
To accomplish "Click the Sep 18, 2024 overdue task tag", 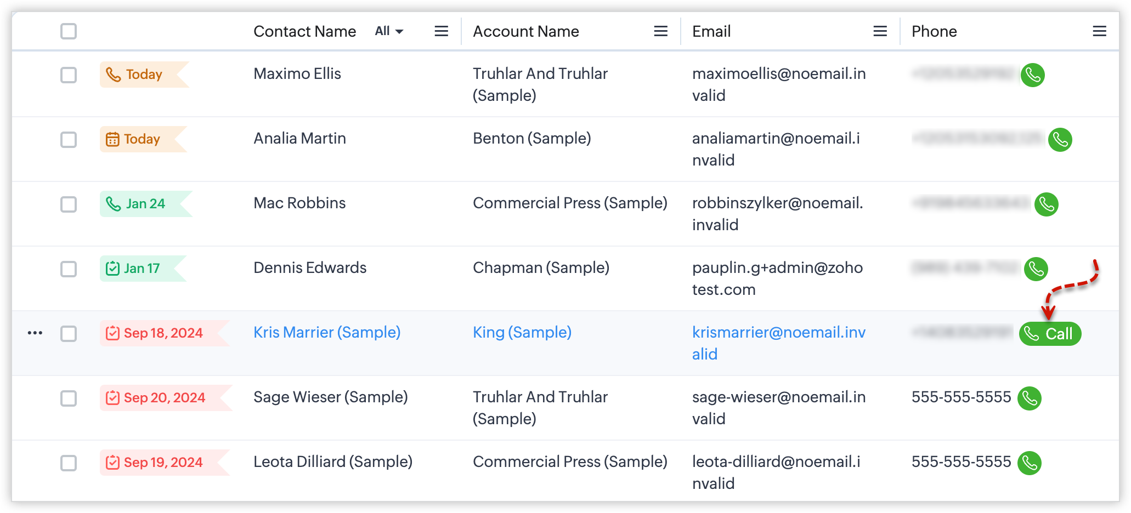I will click(156, 333).
